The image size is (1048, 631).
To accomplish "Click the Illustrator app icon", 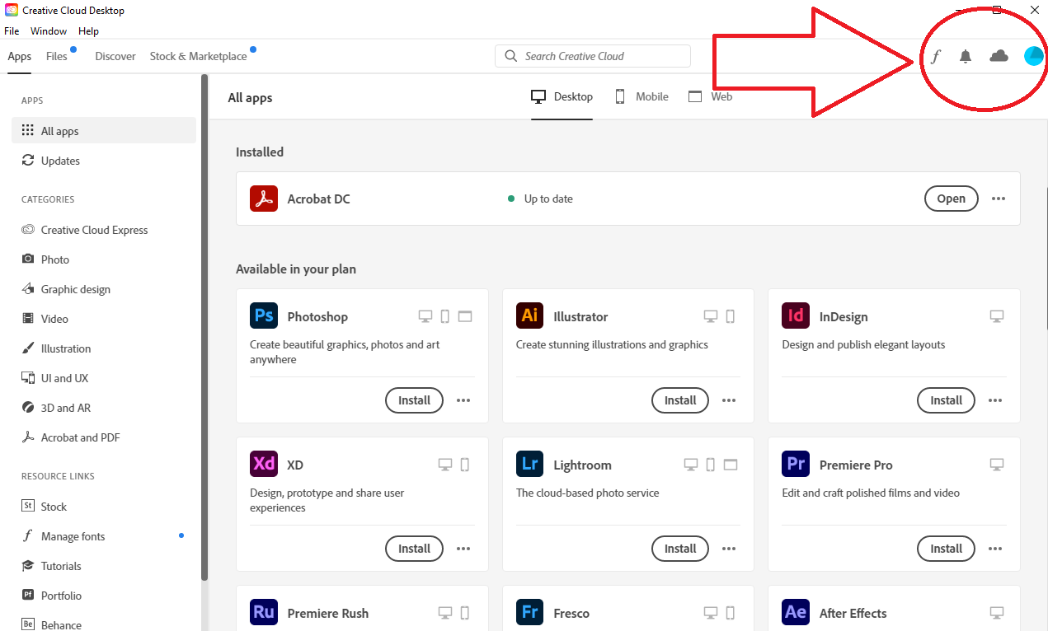I will pos(530,316).
